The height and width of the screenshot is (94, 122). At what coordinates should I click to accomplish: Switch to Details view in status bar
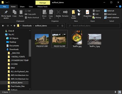(116, 92)
